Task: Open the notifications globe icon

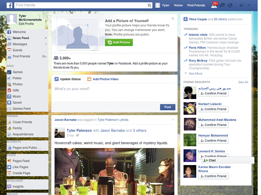Action: click(x=230, y=6)
